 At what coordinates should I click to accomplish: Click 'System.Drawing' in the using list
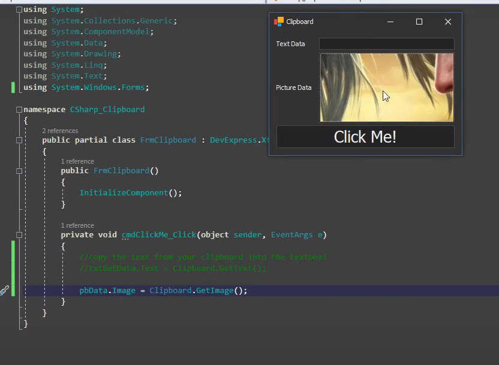point(84,54)
